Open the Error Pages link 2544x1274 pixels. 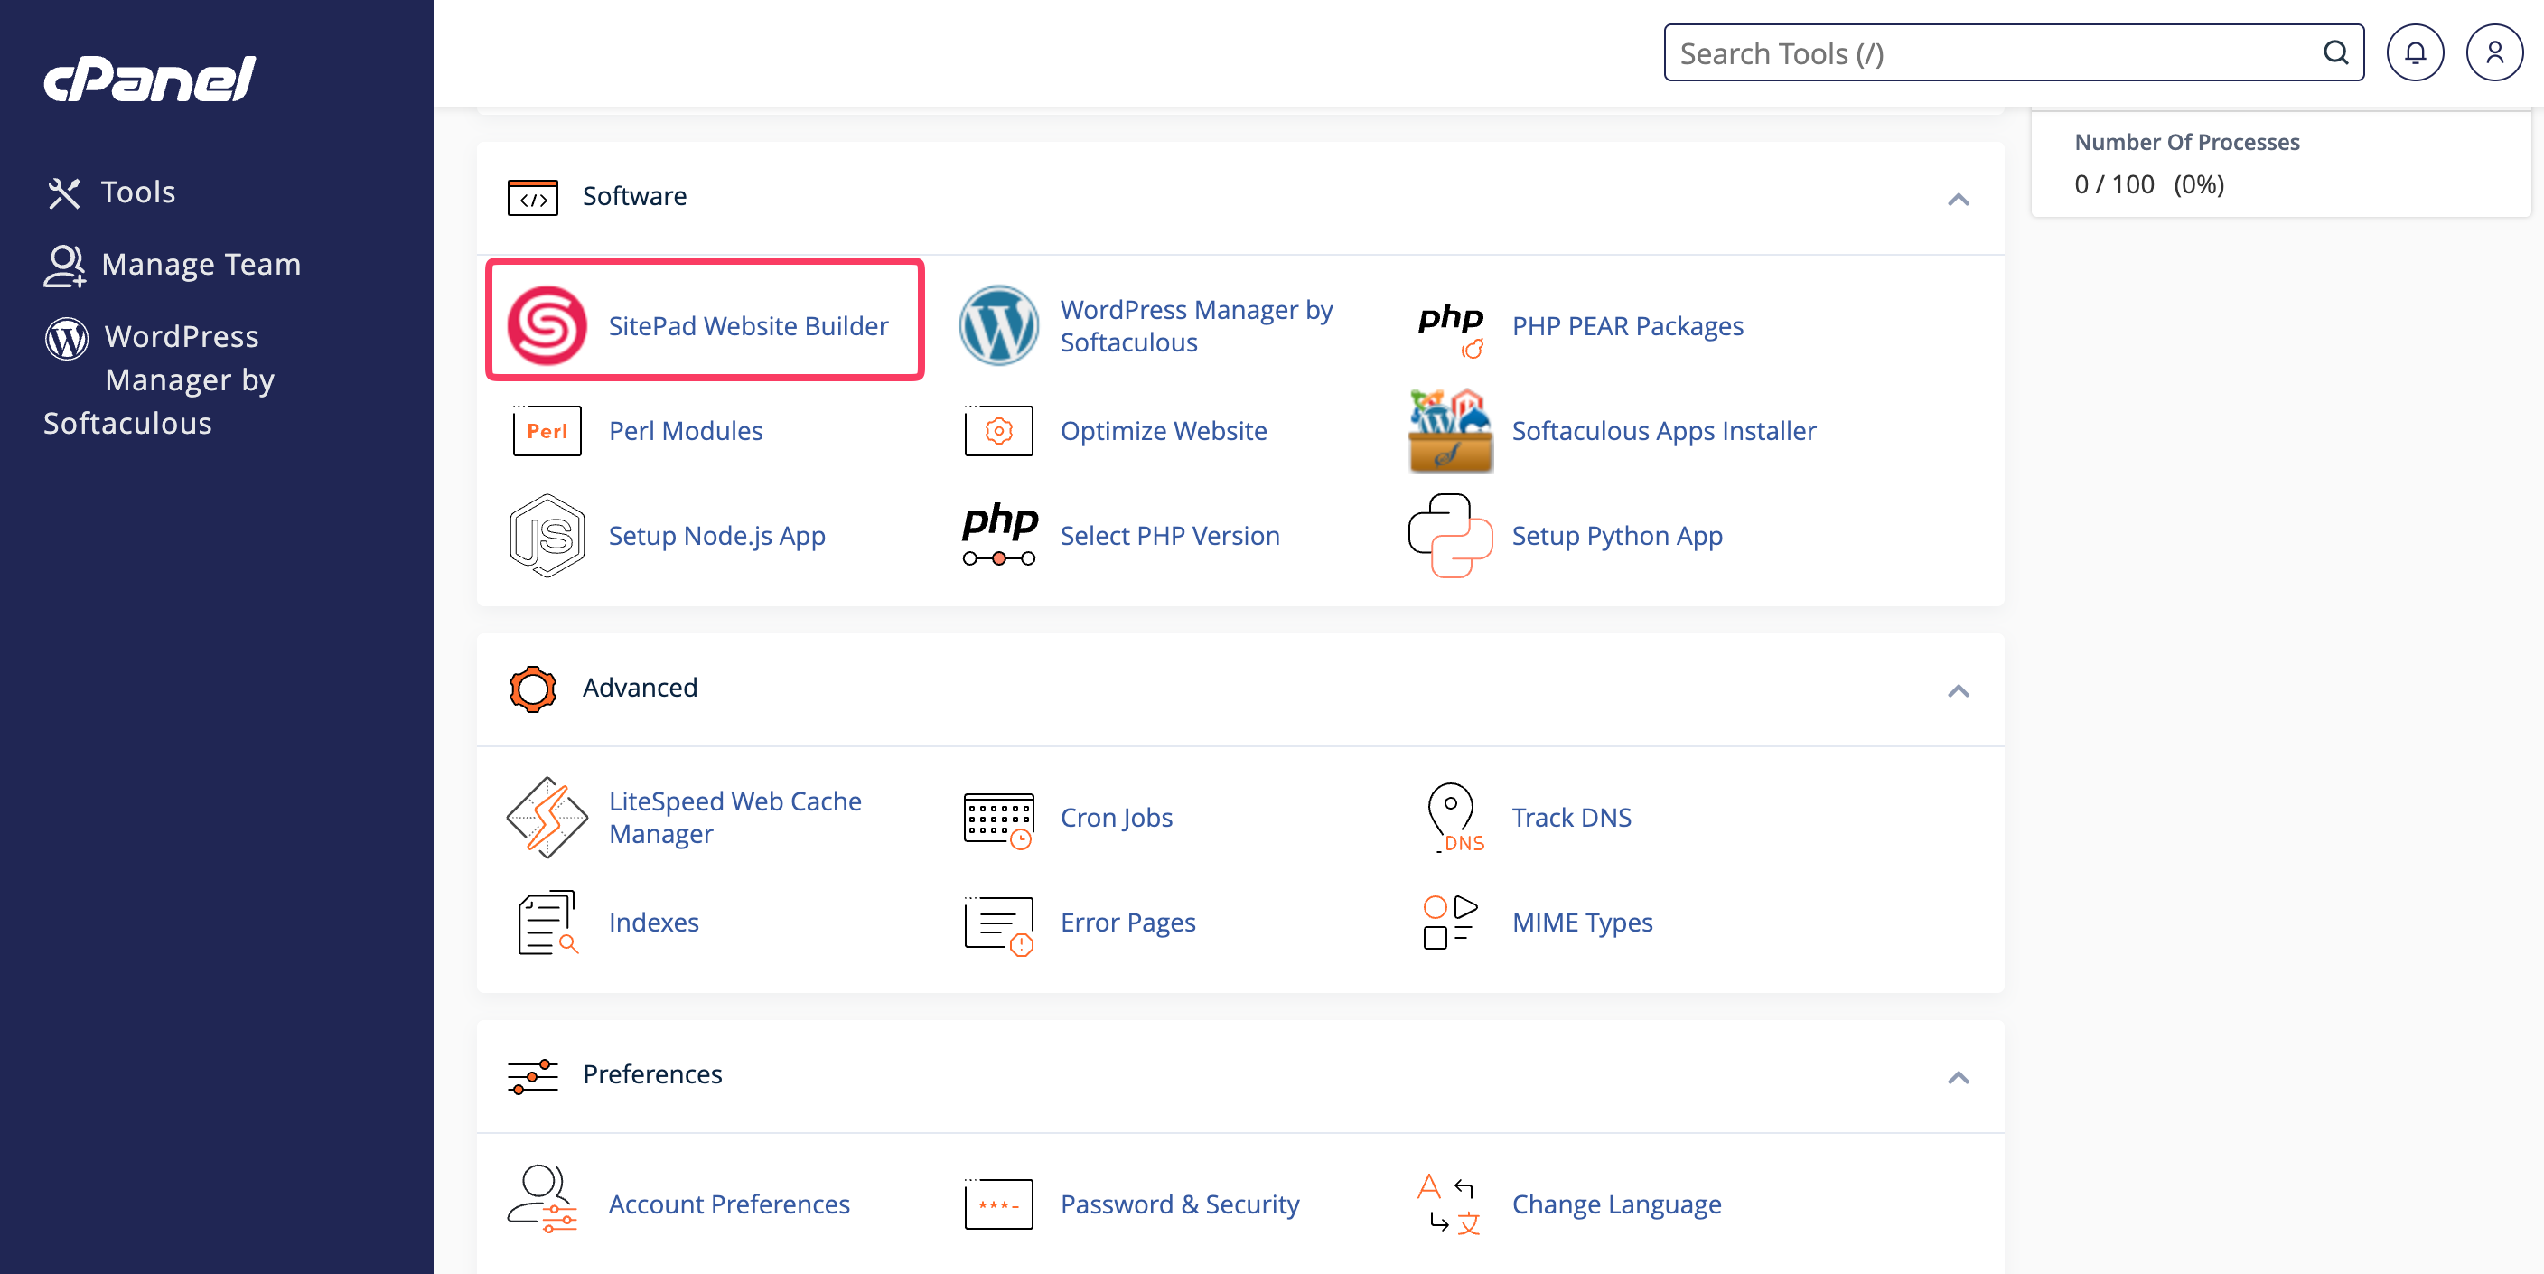click(1127, 923)
